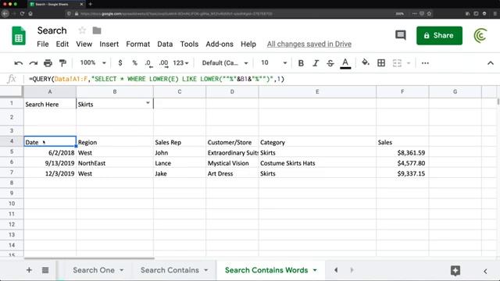Click the Search document title
The height and width of the screenshot is (281, 500).
click(x=52, y=30)
